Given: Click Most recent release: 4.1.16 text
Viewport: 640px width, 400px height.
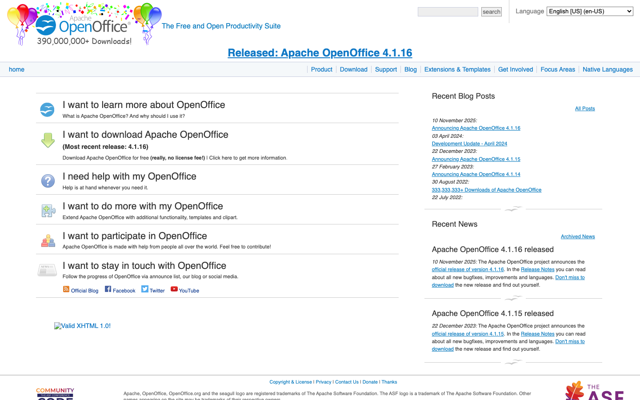Looking at the screenshot, I should click(105, 147).
